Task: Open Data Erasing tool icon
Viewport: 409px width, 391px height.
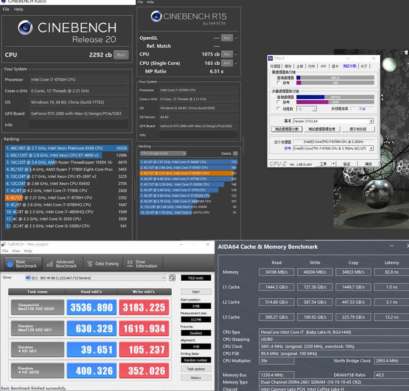Action: tap(90, 264)
